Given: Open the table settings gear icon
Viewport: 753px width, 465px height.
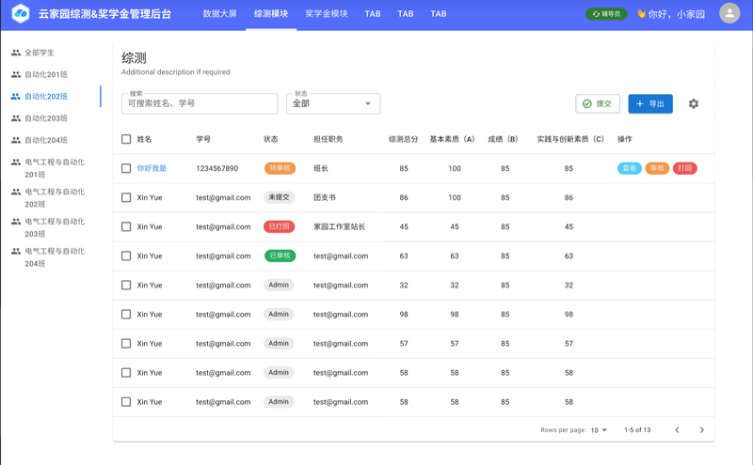Looking at the screenshot, I should click(x=693, y=103).
